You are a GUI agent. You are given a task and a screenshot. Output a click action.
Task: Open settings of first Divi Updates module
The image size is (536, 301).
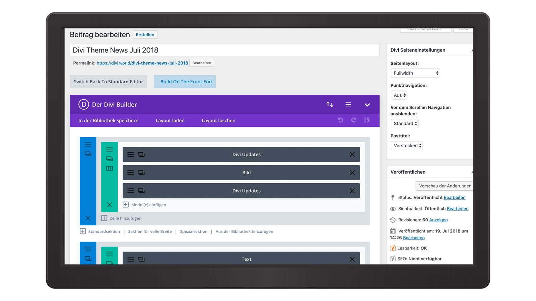131,155
